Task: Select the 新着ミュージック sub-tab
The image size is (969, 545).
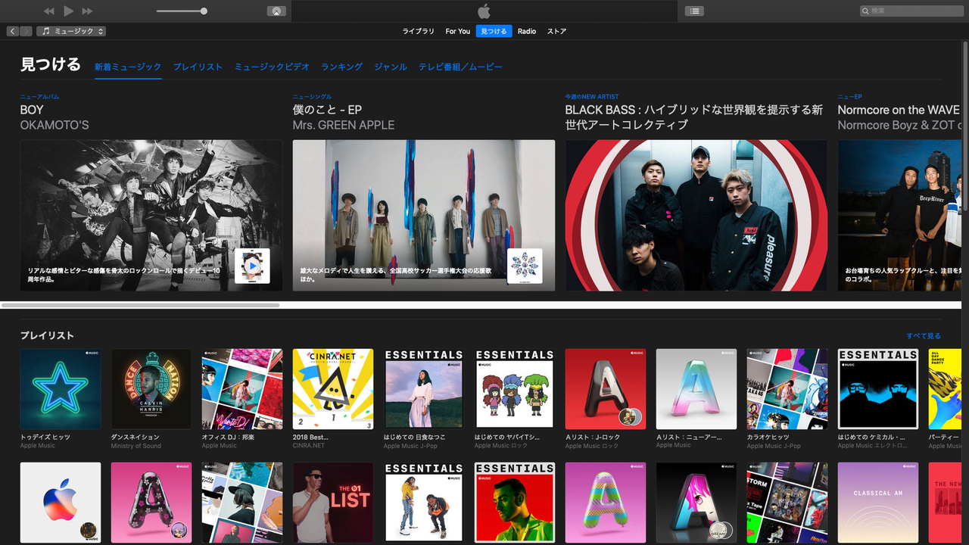Action: [x=128, y=67]
